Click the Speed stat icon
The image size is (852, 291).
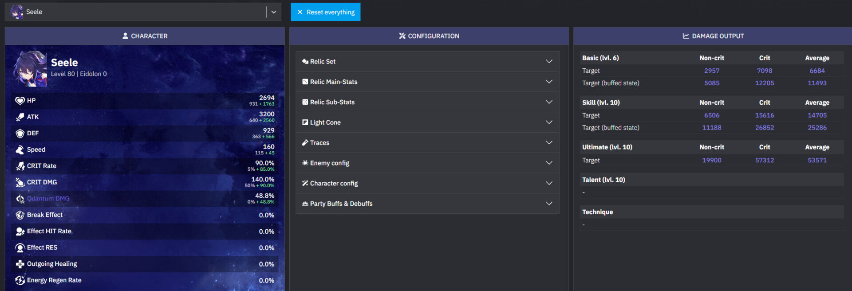tap(20, 150)
